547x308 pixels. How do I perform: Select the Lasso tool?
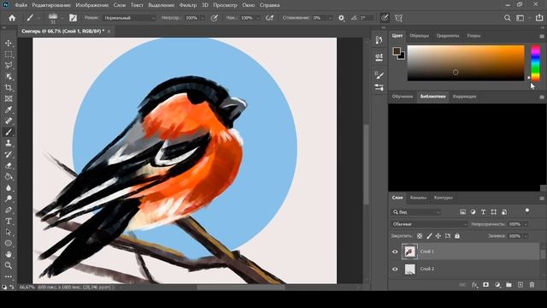point(9,65)
